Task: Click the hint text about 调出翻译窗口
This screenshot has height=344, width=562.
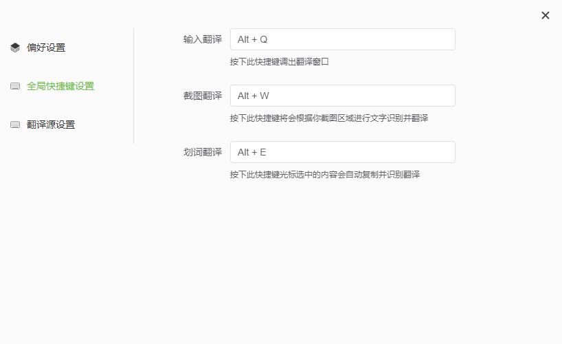Action: tap(280, 62)
